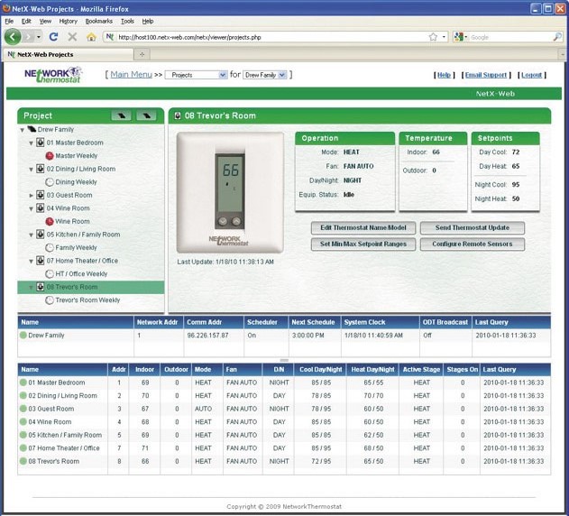Bookmark this page with the star icon
Viewport: 569px width, 516px height.
433,37
